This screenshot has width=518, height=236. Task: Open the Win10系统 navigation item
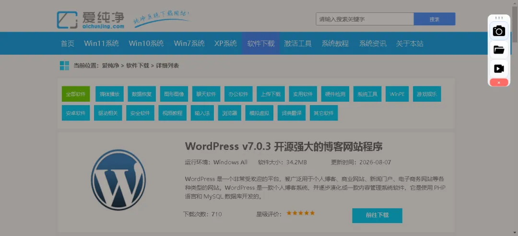tap(146, 44)
